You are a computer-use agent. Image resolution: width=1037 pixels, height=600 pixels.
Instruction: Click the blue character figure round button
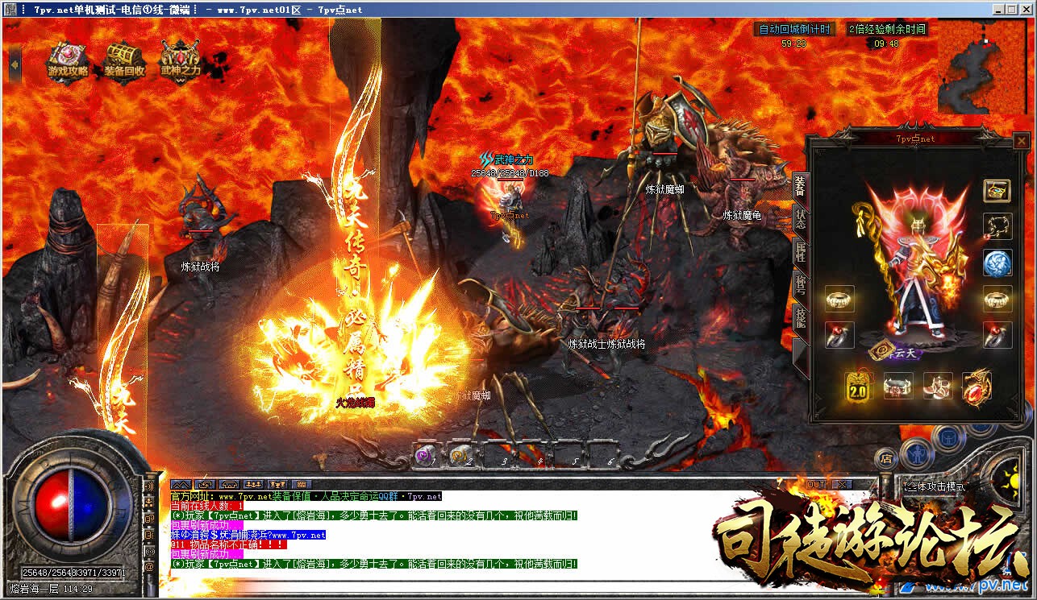(x=917, y=453)
